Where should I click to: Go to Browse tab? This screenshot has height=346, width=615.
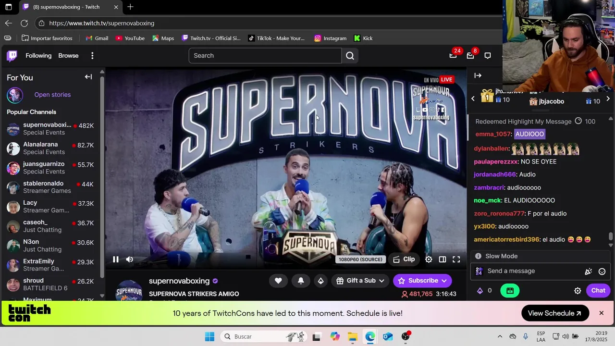[68, 56]
